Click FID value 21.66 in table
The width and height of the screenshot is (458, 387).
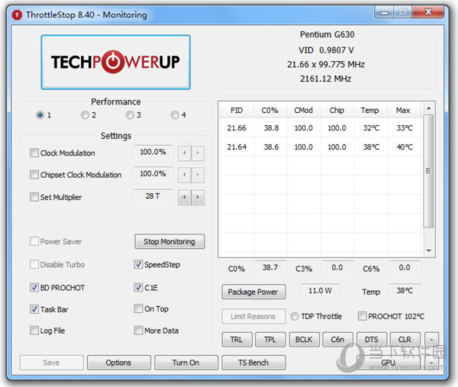click(237, 128)
